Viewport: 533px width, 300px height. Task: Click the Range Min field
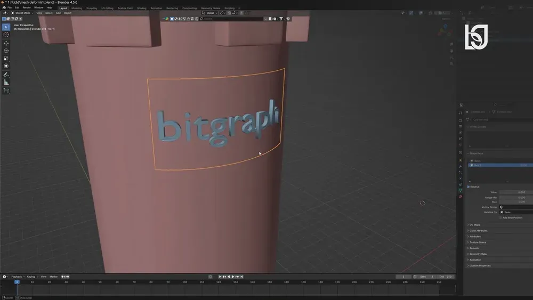coord(516,197)
